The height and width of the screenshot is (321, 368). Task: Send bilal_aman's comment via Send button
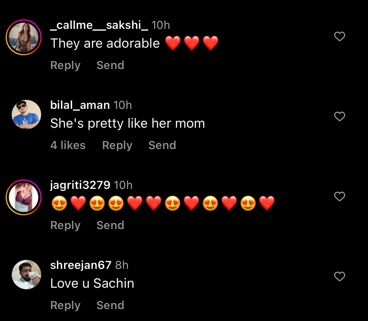pyautogui.click(x=162, y=145)
